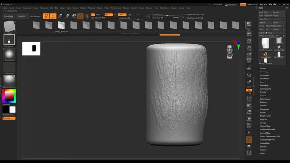This screenshot has width=290, height=163.
Task: Select the PolyMesh3D star tool
Action: [279, 47]
